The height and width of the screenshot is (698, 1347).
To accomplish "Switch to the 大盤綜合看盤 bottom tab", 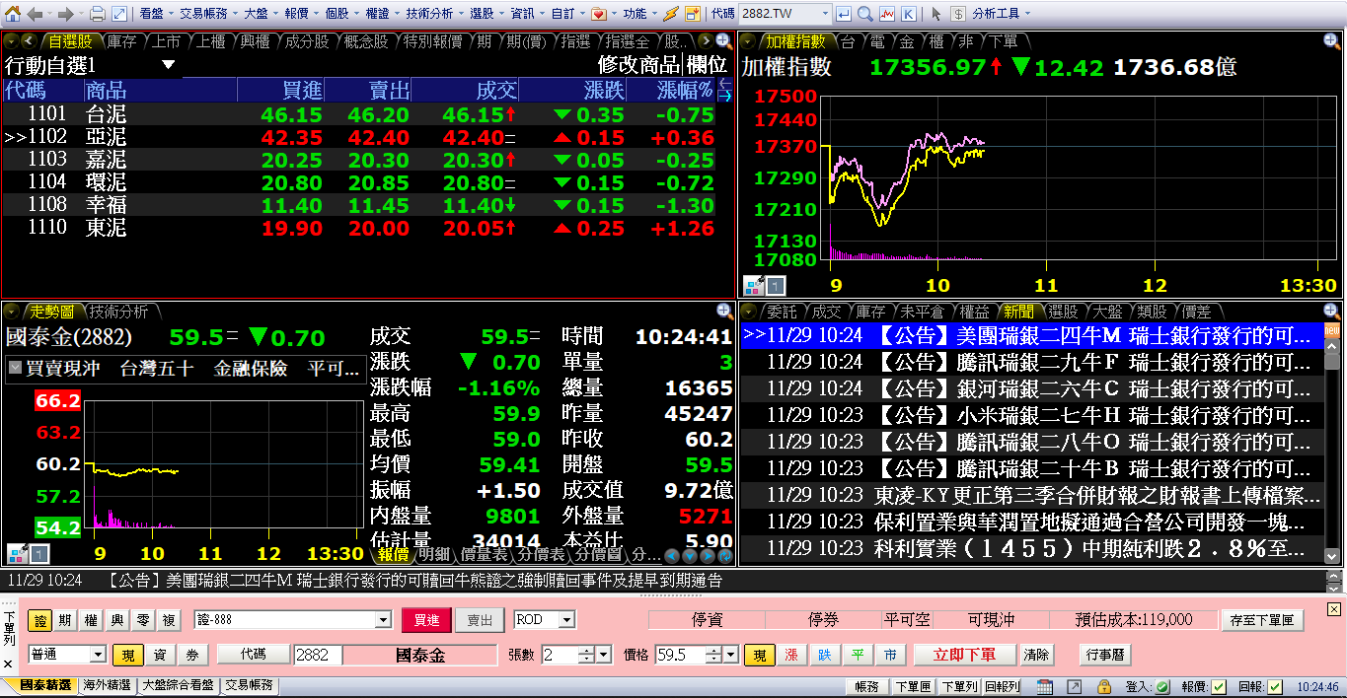I will pos(178,685).
